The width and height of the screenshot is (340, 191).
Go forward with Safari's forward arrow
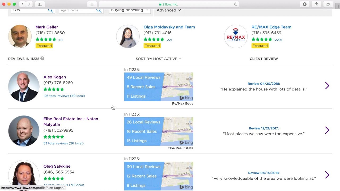coord(29,4)
